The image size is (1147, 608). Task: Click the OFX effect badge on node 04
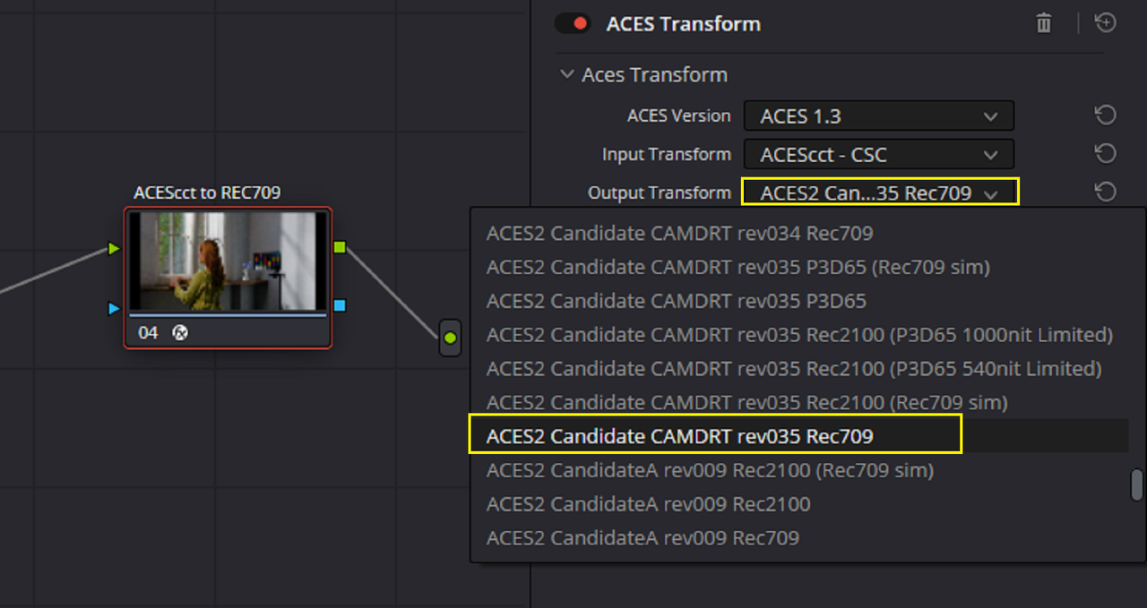[x=180, y=333]
